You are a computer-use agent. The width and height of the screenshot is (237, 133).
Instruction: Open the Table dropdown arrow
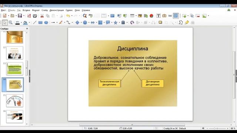tap(136, 16)
